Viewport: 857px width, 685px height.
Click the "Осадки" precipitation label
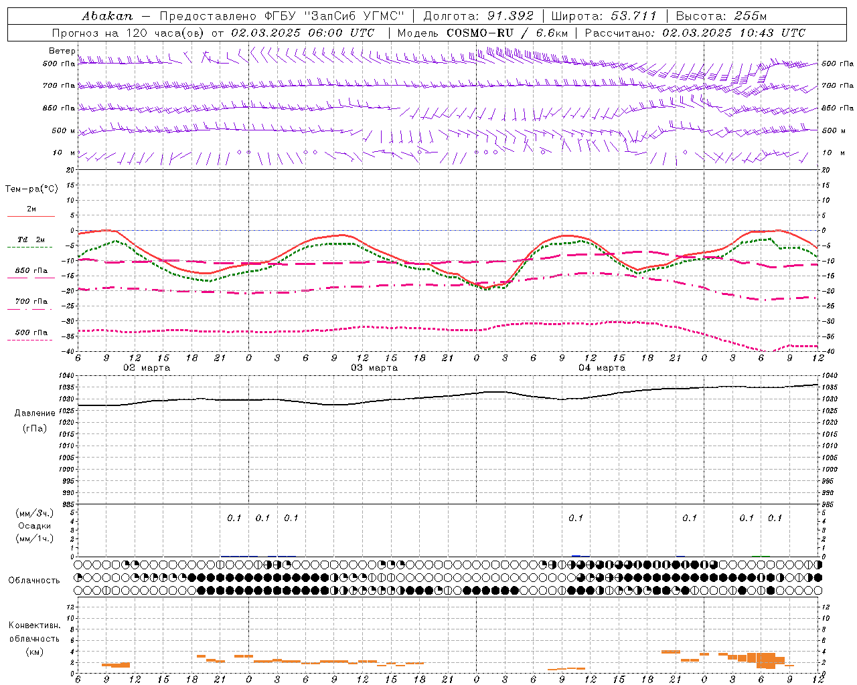coord(35,526)
